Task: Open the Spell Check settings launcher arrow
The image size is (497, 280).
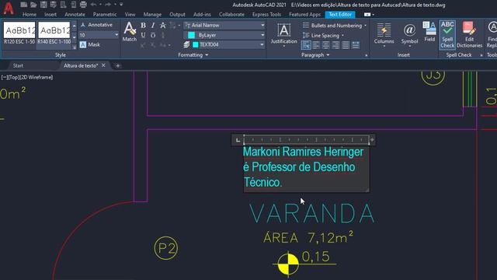Action: [x=481, y=55]
